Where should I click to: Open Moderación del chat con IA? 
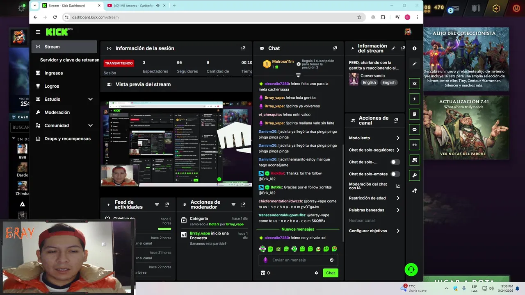click(374, 186)
